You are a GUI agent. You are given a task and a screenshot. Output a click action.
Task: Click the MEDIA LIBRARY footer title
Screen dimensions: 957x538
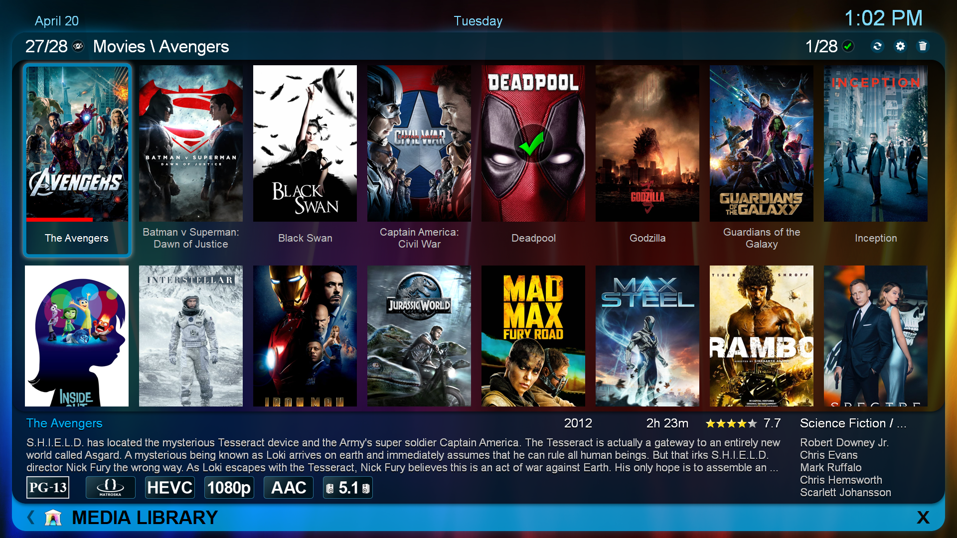tap(145, 518)
